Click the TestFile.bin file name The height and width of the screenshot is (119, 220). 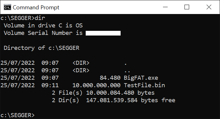point(144,85)
